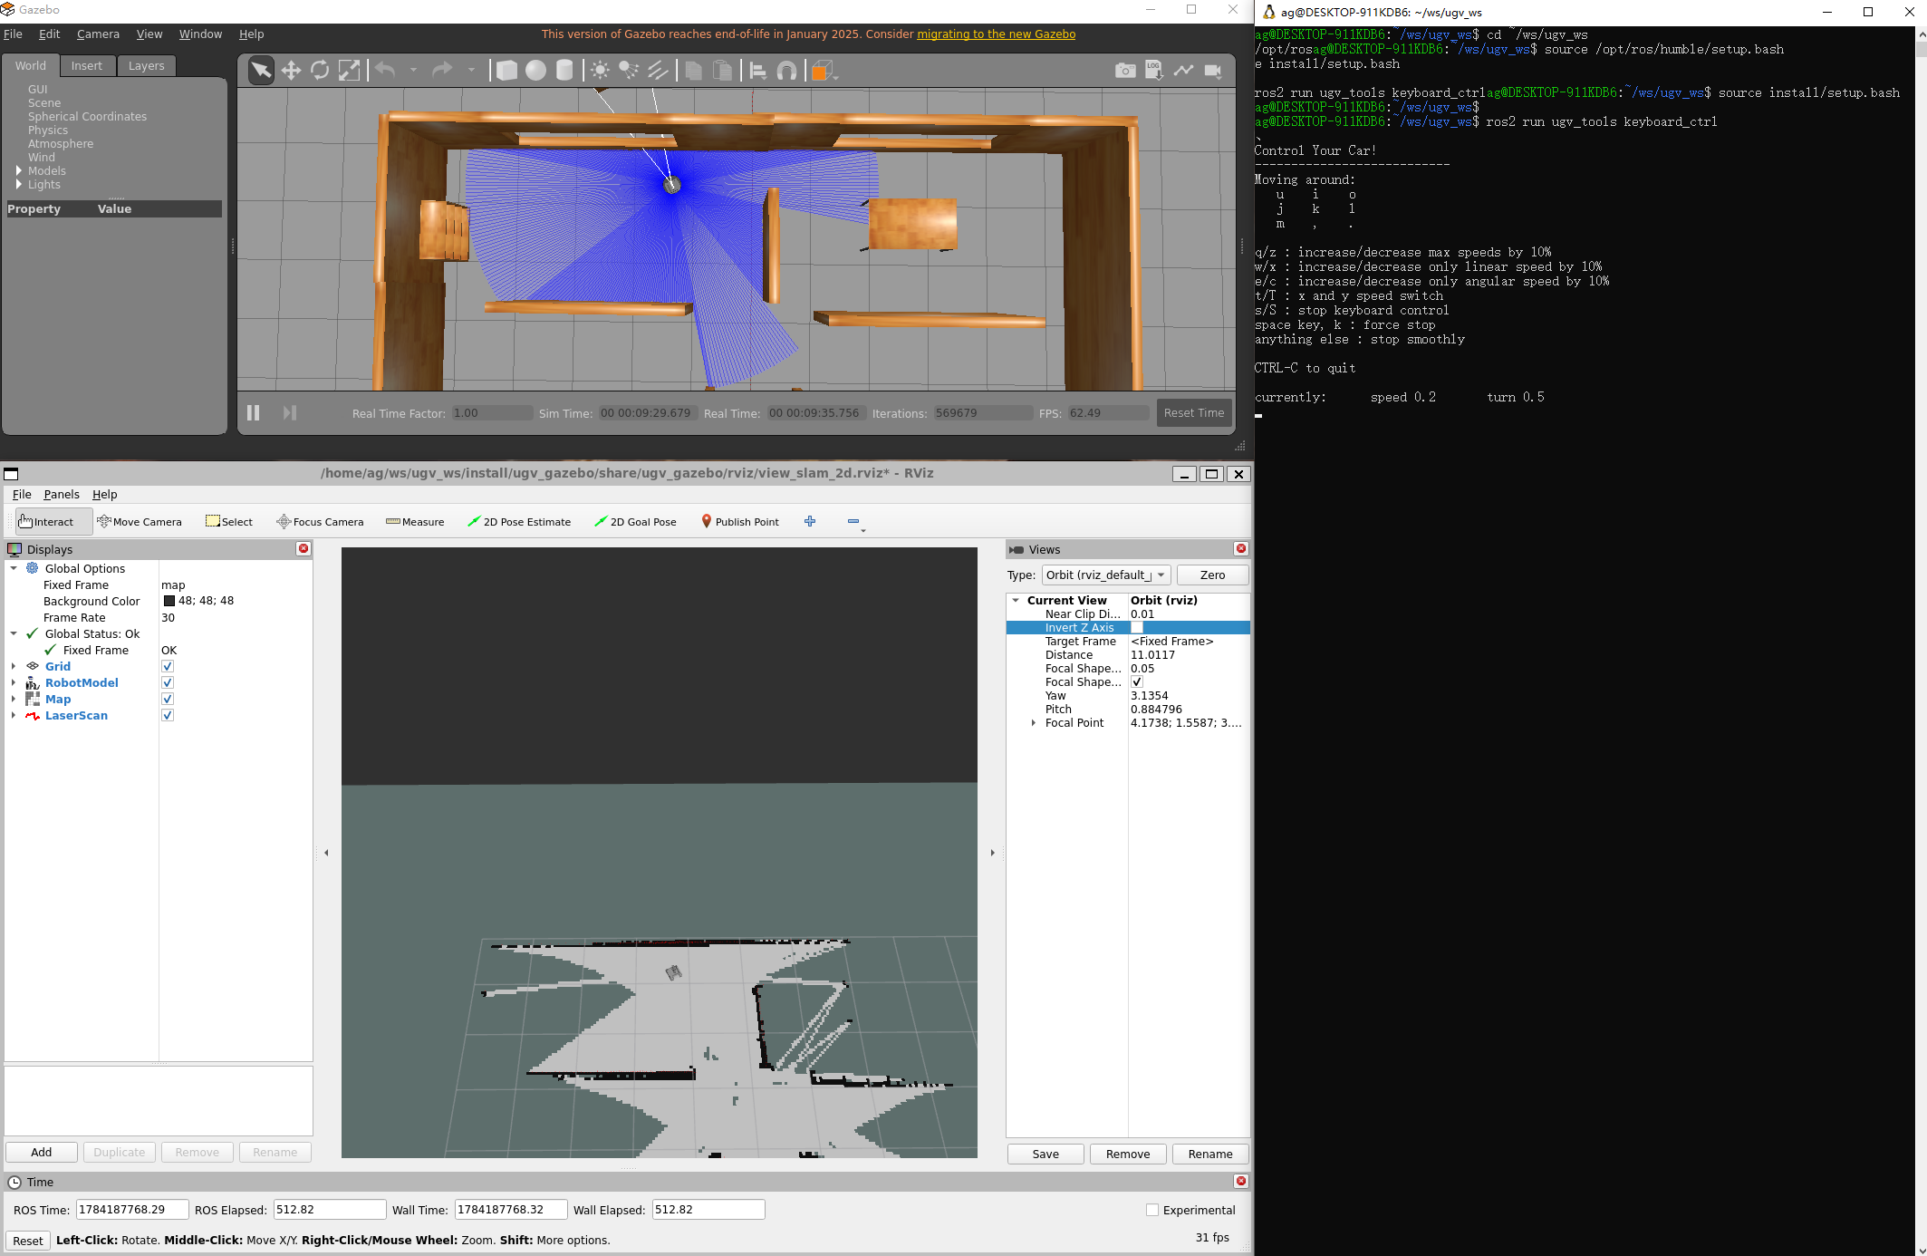Insert a sphere shape in Gazebo
This screenshot has width=1927, height=1256.
click(x=535, y=71)
